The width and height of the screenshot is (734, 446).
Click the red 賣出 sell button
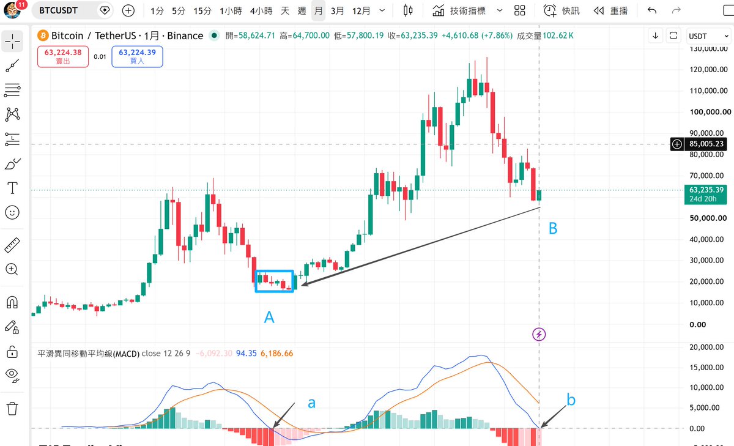tap(64, 57)
